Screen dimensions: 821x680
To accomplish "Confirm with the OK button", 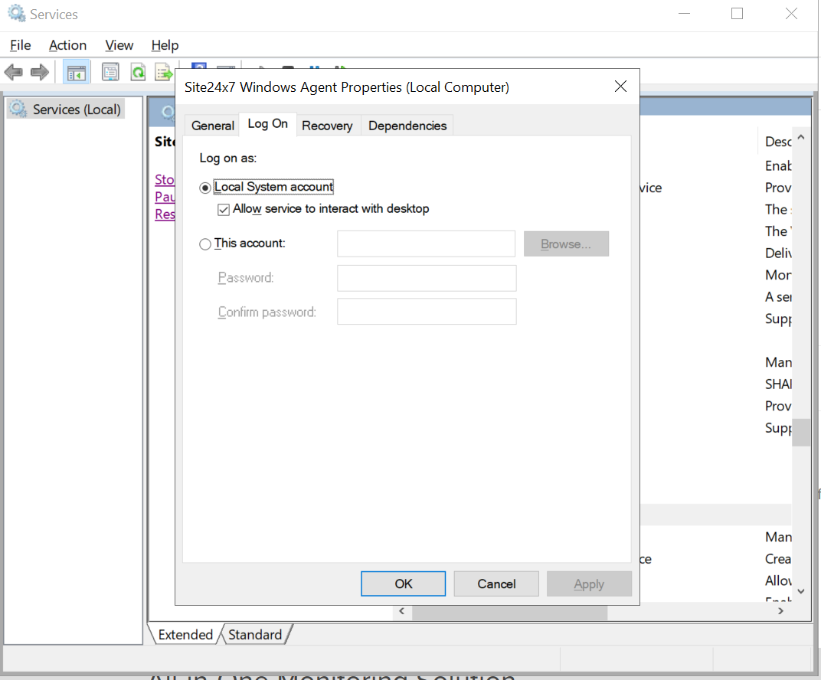I will click(x=403, y=584).
